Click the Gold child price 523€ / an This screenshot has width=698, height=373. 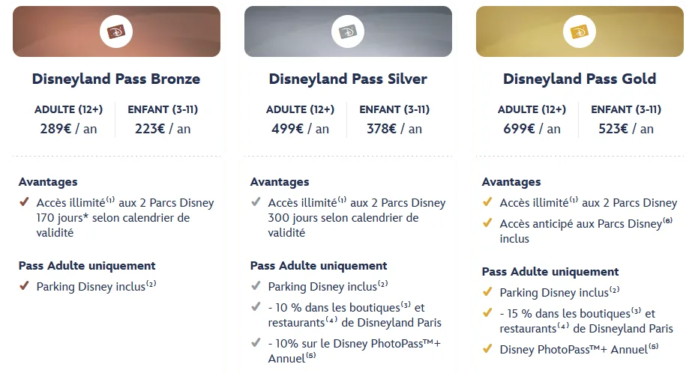point(625,129)
